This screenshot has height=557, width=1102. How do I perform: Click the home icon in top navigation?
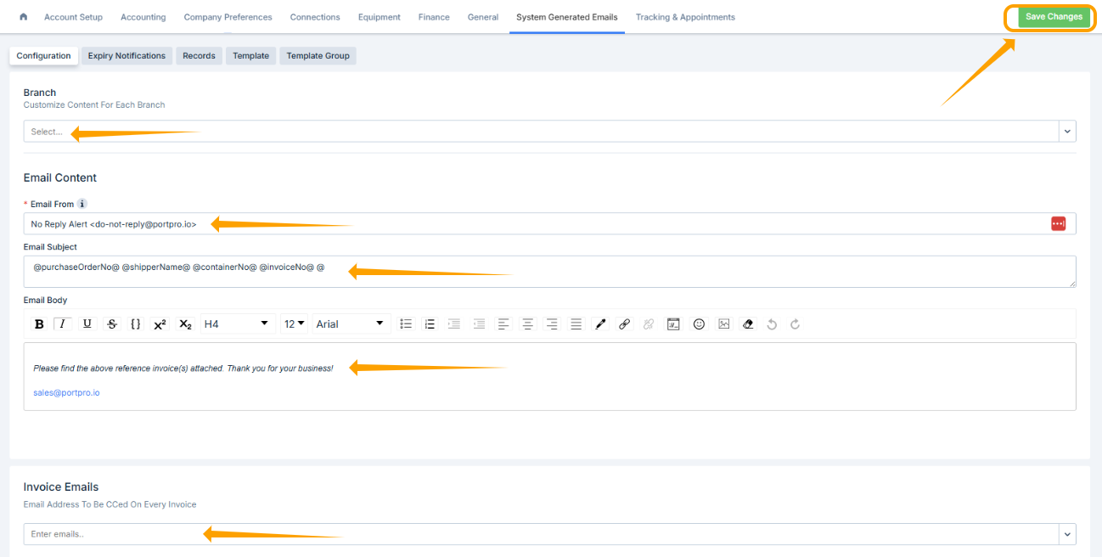pos(23,17)
